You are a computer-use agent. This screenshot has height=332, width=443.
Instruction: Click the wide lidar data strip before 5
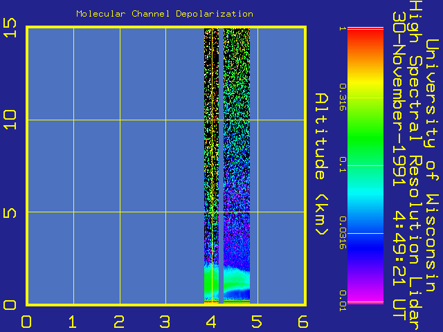(x=237, y=165)
